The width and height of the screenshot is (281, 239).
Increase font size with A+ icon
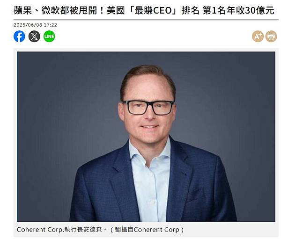pos(258,36)
